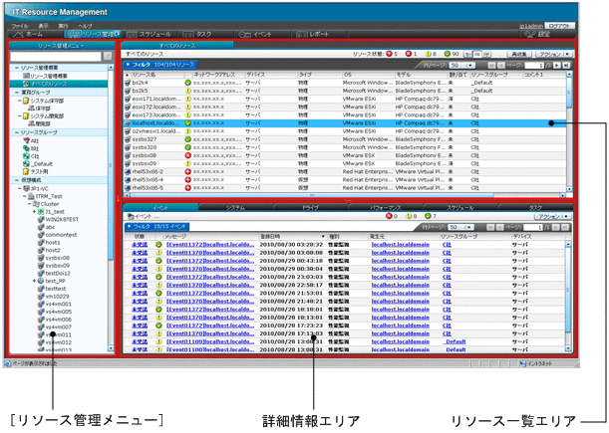Expand the フィルタ 15/15 event filter bar
Image resolution: width=609 pixels, height=433 pixels.
(x=156, y=226)
